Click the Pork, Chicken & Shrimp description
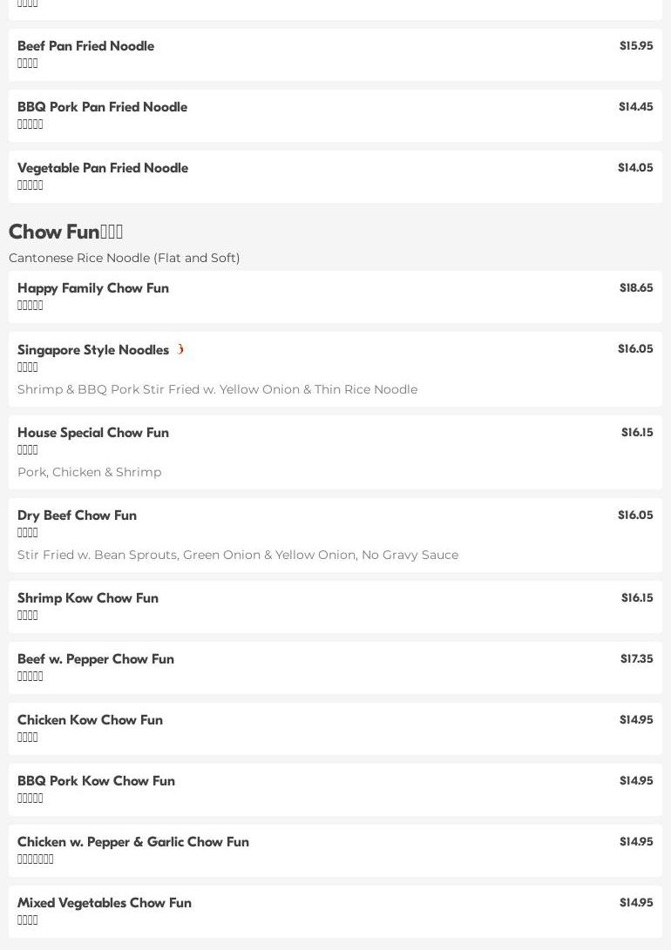The height and width of the screenshot is (950, 671). [90, 472]
